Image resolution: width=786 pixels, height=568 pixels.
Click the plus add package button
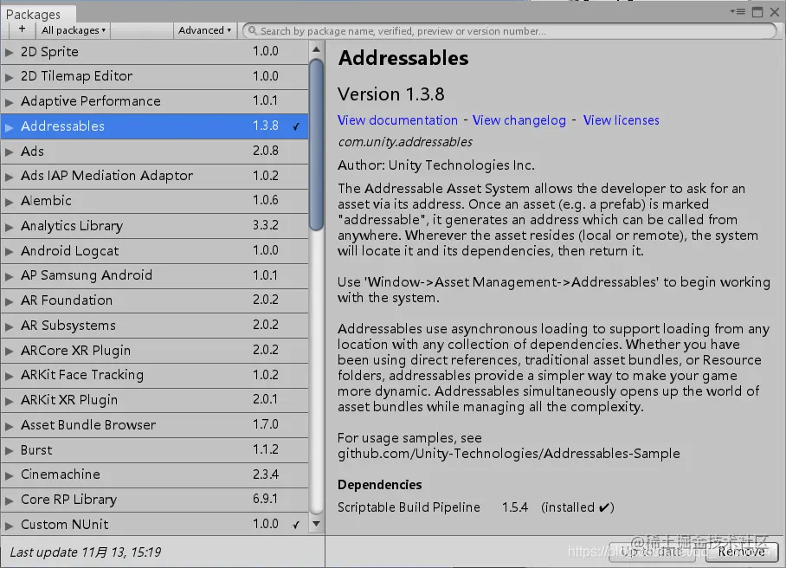[x=22, y=30]
